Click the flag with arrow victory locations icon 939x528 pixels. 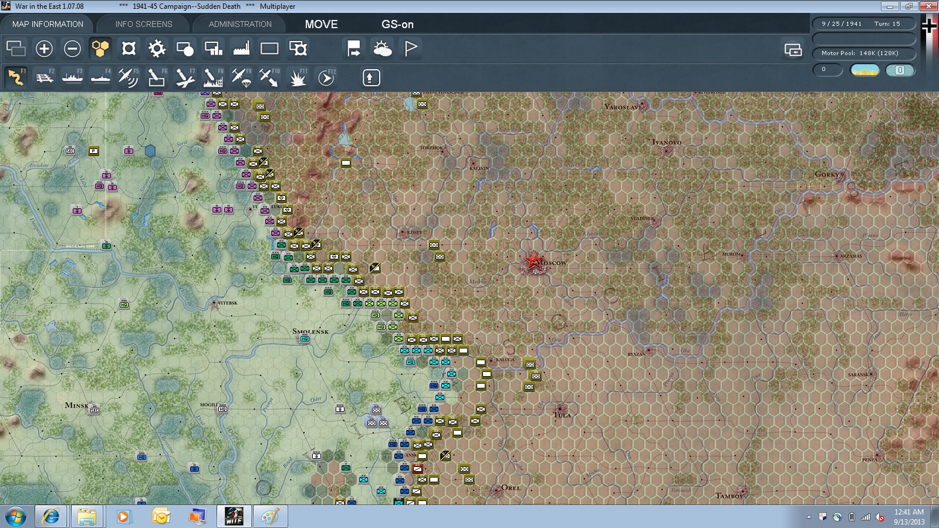click(x=354, y=49)
